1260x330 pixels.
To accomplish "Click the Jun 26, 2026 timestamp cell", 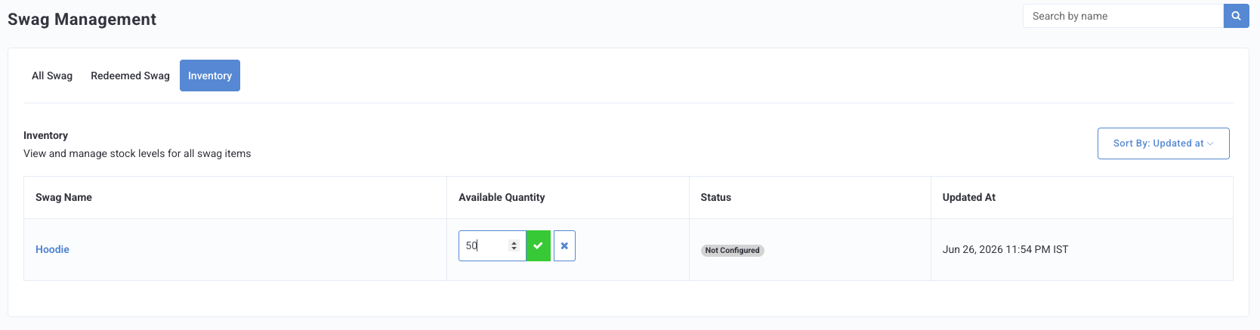I will (1005, 249).
